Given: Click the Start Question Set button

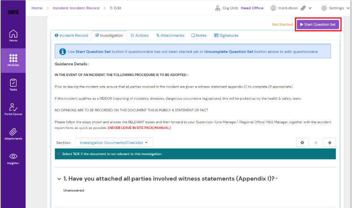Looking at the screenshot, I should coord(318,24).
